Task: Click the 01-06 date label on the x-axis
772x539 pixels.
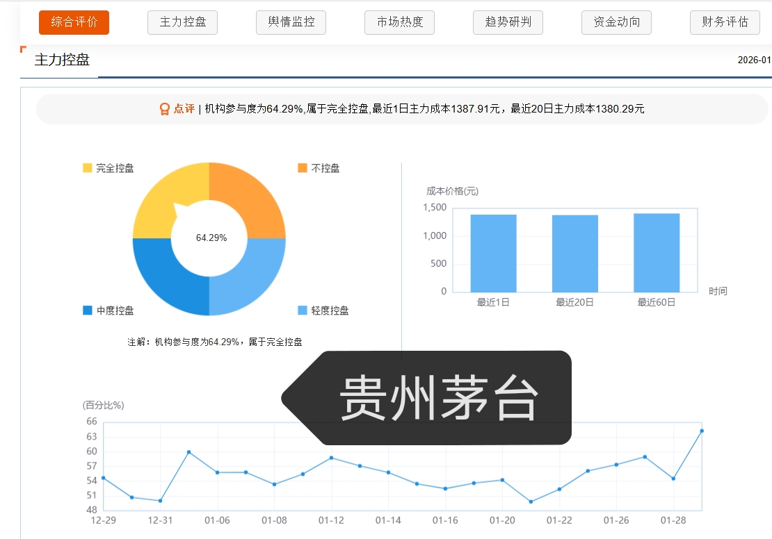Action: pyautogui.click(x=217, y=520)
